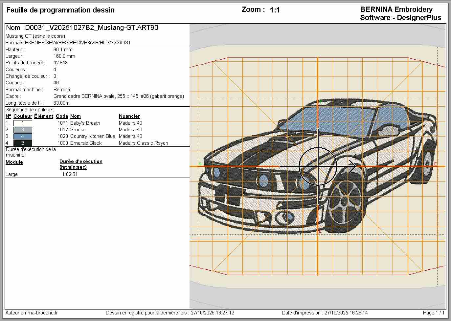
Task: Click the Page 1 / 1 indicator
Action: pos(434,313)
